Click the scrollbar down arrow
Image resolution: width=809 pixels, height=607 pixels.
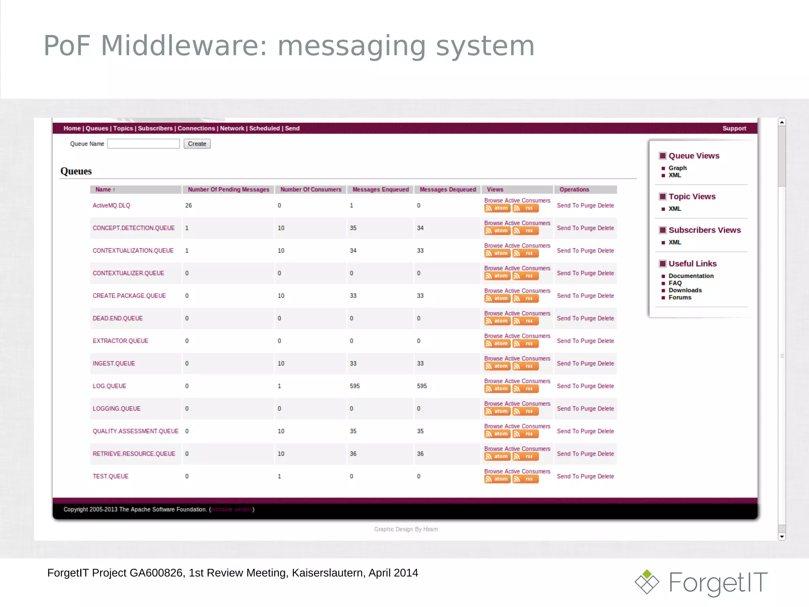tap(782, 537)
